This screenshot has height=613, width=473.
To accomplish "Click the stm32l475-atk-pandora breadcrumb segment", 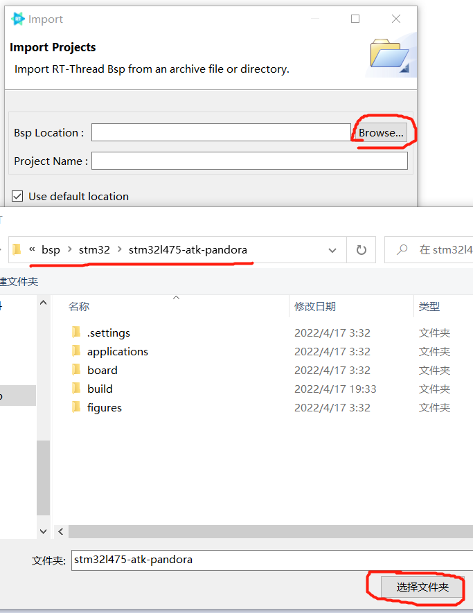I will tap(188, 249).
